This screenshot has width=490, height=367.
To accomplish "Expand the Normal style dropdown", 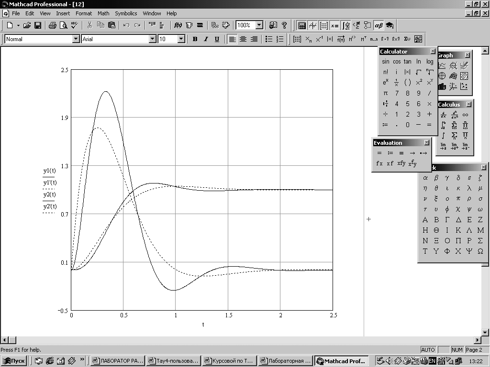I will [x=76, y=39].
